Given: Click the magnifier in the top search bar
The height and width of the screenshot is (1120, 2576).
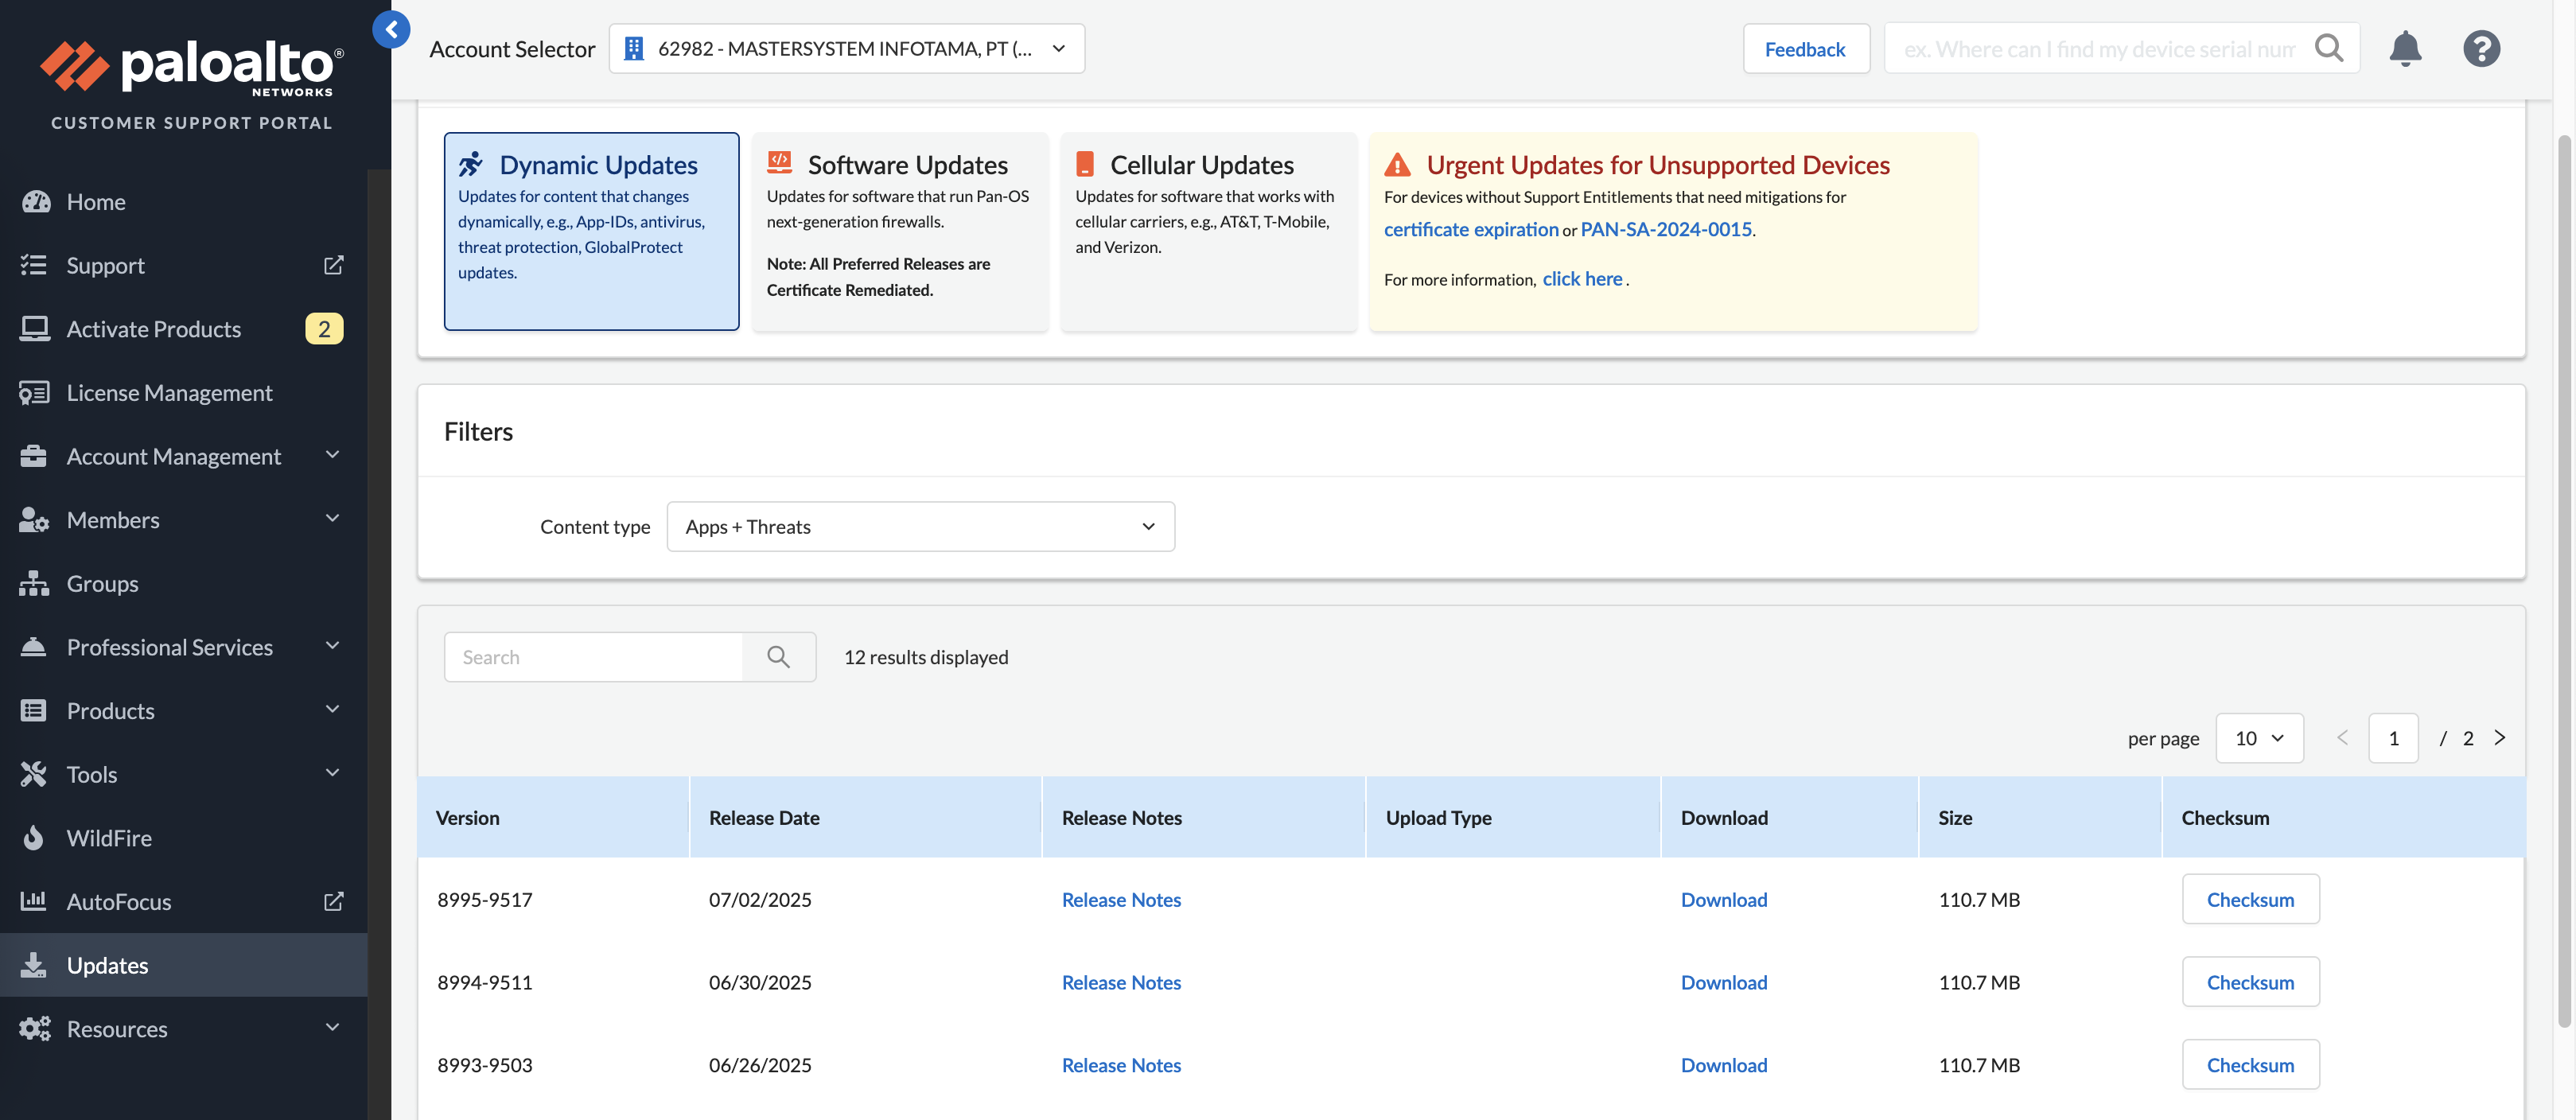Looking at the screenshot, I should [x=2329, y=49].
